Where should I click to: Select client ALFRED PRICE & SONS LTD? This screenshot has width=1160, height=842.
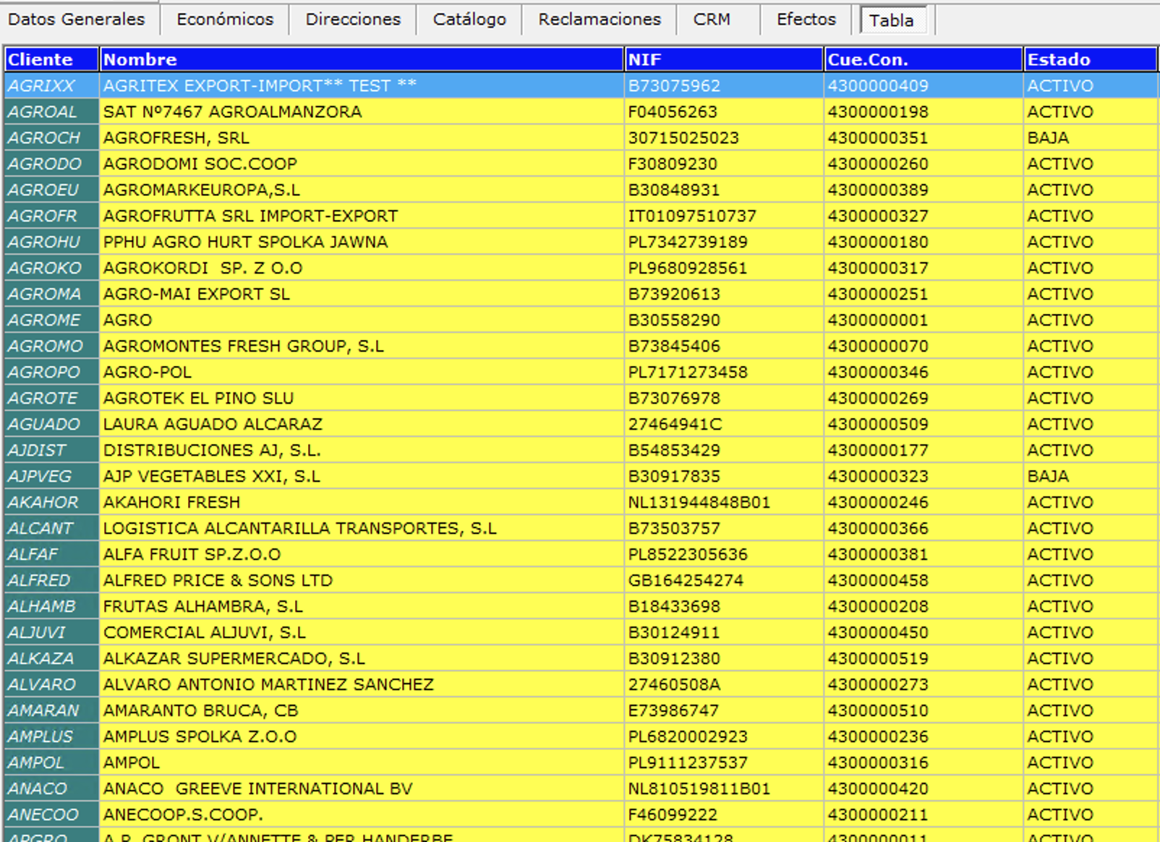[x=218, y=581]
